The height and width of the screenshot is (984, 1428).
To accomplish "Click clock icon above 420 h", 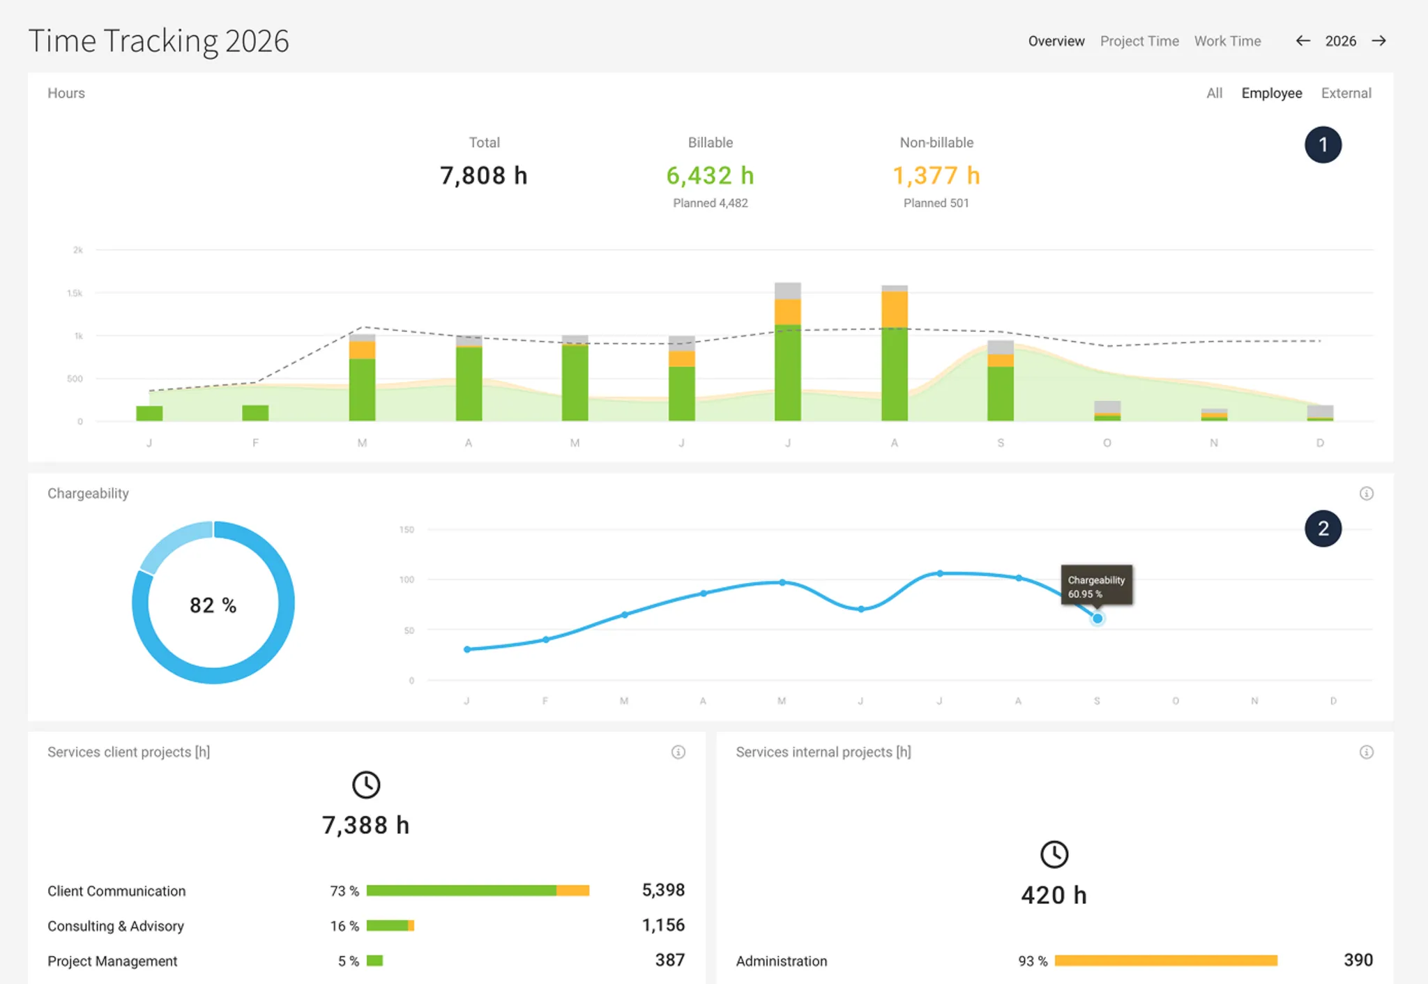I will (x=1054, y=854).
